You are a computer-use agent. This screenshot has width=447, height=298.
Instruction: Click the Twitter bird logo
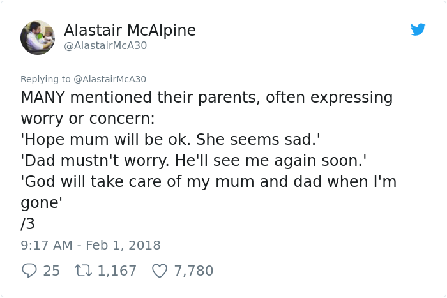click(418, 29)
